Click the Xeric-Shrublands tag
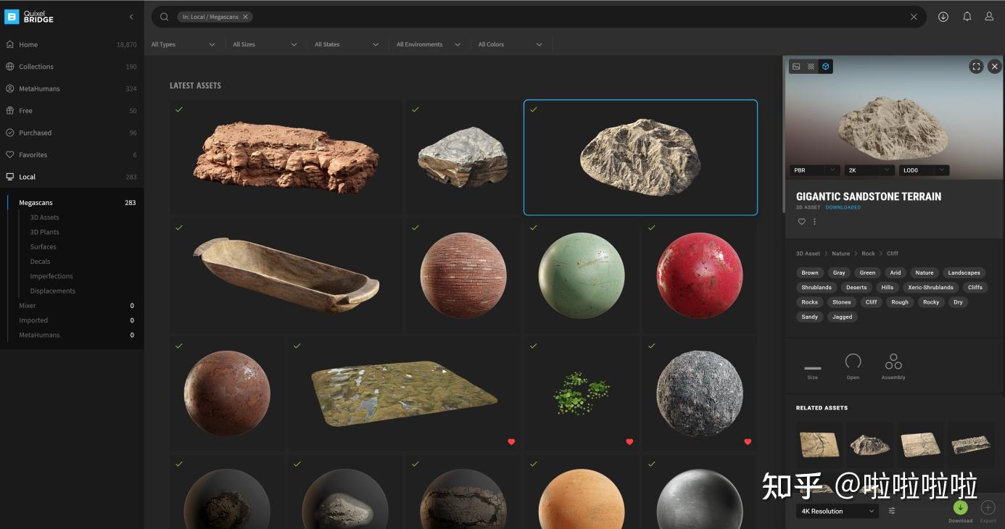Viewport: 1005px width, 529px height. (930, 288)
